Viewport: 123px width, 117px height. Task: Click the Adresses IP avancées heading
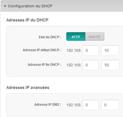28,88
